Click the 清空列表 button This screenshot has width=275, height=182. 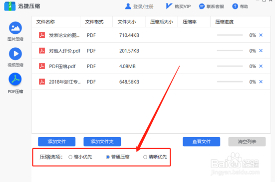(247, 142)
